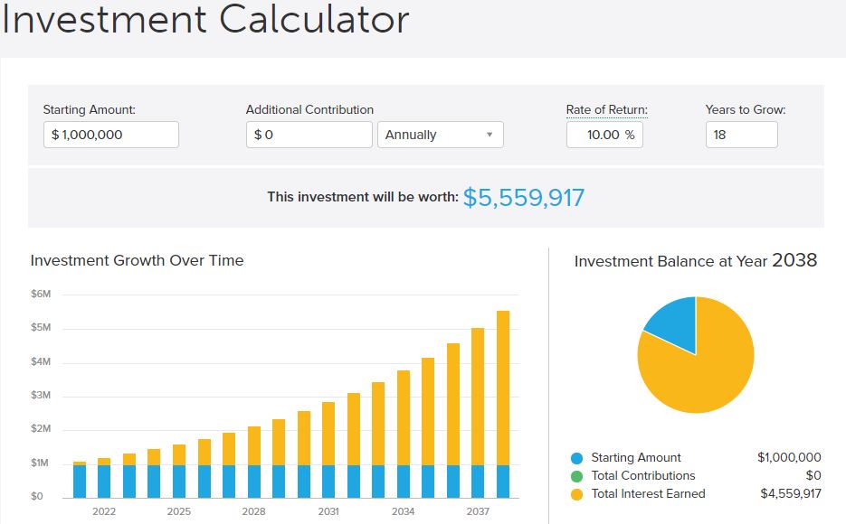Click the yellow part of the tallest bar
This screenshot has width=846, height=524.
click(503, 388)
